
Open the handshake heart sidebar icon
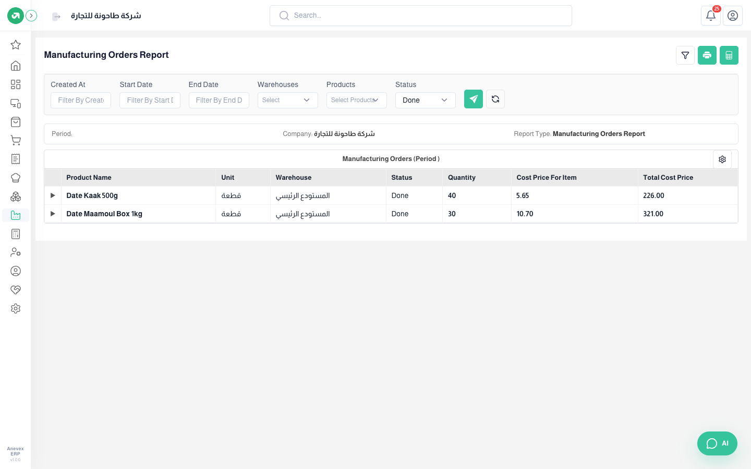coord(16,290)
